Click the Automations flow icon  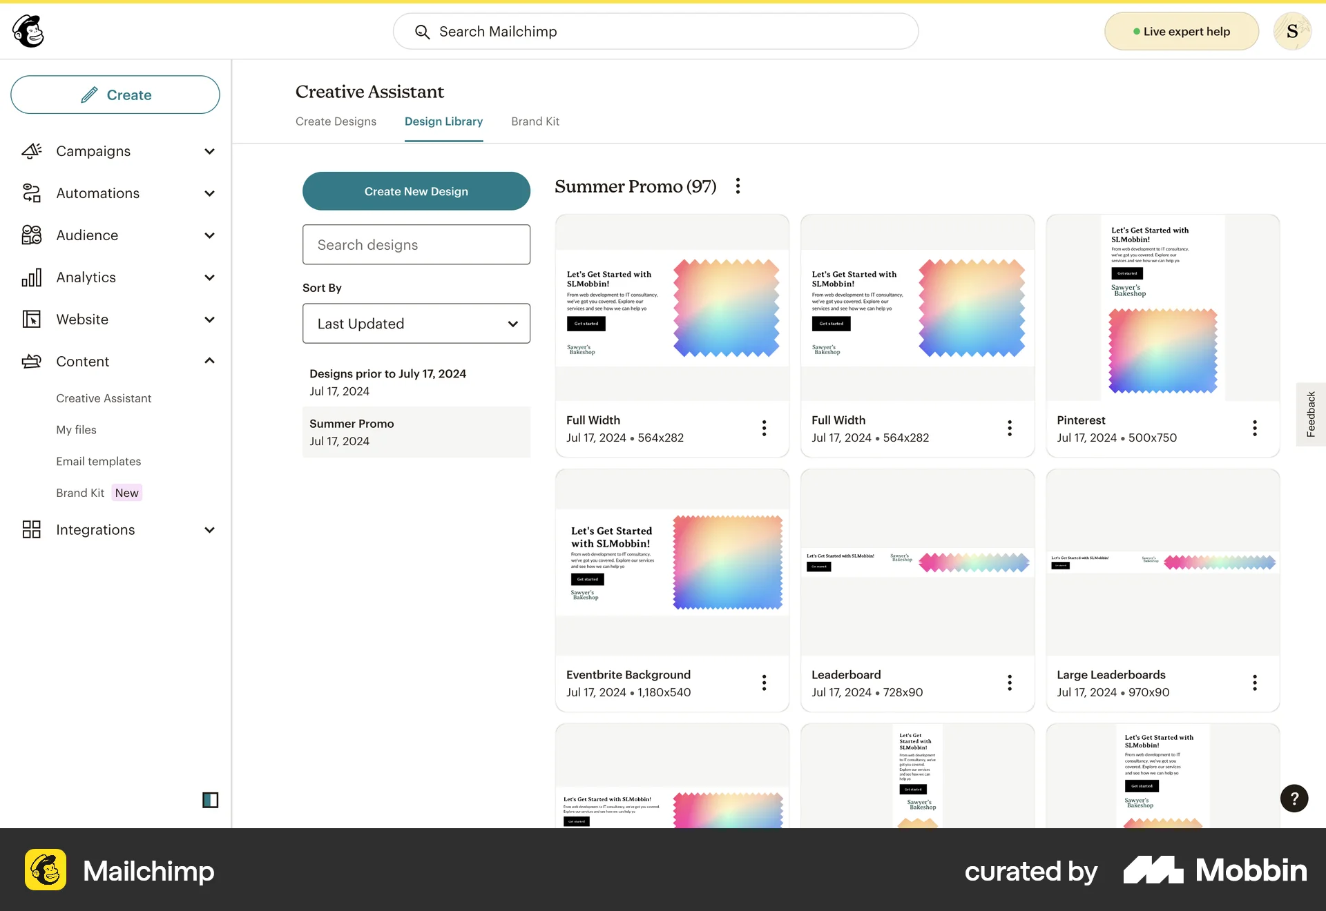click(x=32, y=193)
